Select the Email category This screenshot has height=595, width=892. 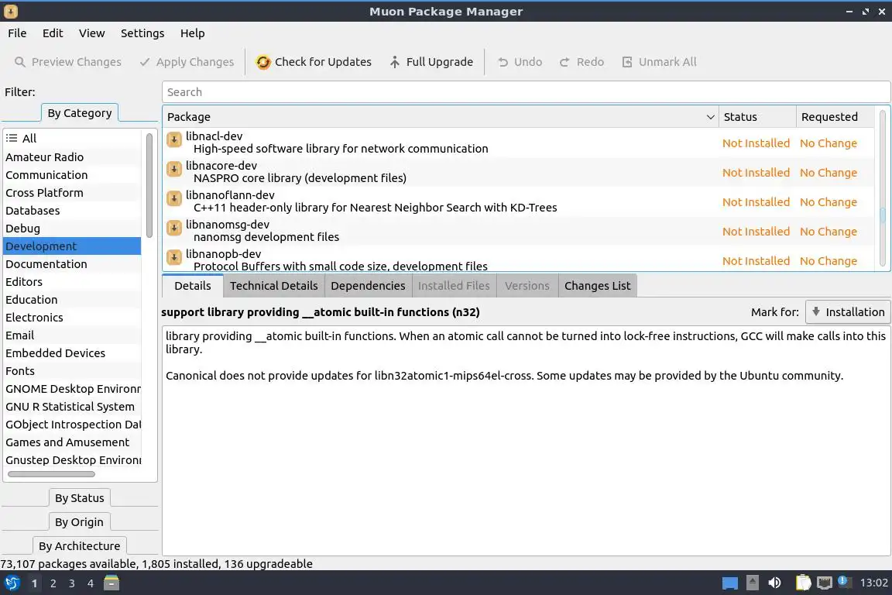(72, 335)
